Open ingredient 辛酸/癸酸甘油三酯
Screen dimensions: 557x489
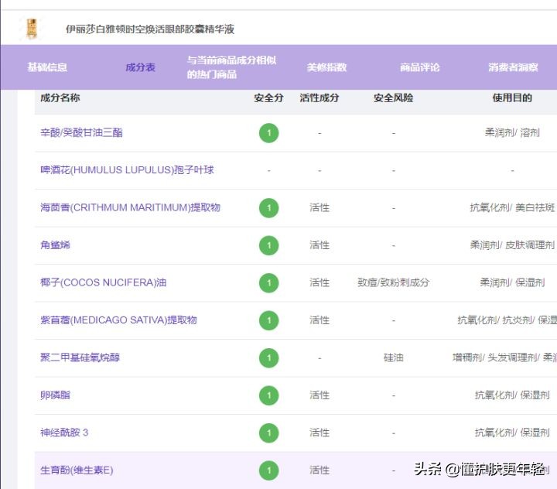pos(81,133)
